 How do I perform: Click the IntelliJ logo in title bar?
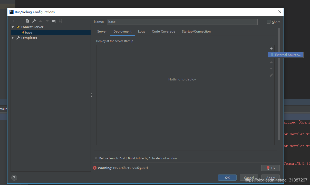pyautogui.click(x=12, y=12)
